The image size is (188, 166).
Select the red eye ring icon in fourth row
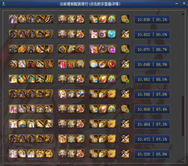(112, 64)
